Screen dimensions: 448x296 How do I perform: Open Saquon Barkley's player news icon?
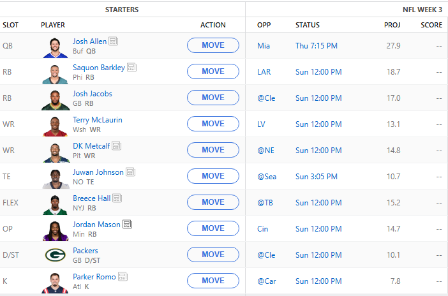131,68
